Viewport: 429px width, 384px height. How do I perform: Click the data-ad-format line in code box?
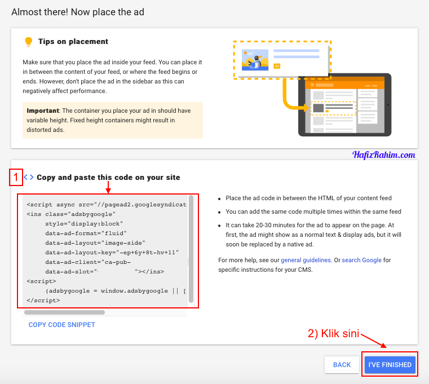point(86,233)
